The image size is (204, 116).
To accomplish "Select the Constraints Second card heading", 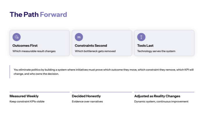I will tap(91, 46).
